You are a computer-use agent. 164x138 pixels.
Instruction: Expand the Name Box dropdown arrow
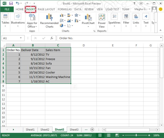(x=21, y=38)
